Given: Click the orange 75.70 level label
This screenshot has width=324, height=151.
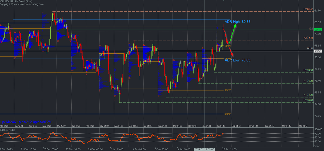Looking at the screenshot, I should coord(228,91).
